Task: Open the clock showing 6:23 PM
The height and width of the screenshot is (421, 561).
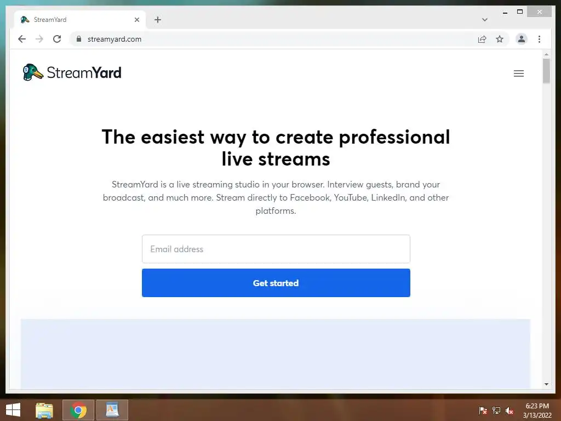Action: (x=537, y=410)
